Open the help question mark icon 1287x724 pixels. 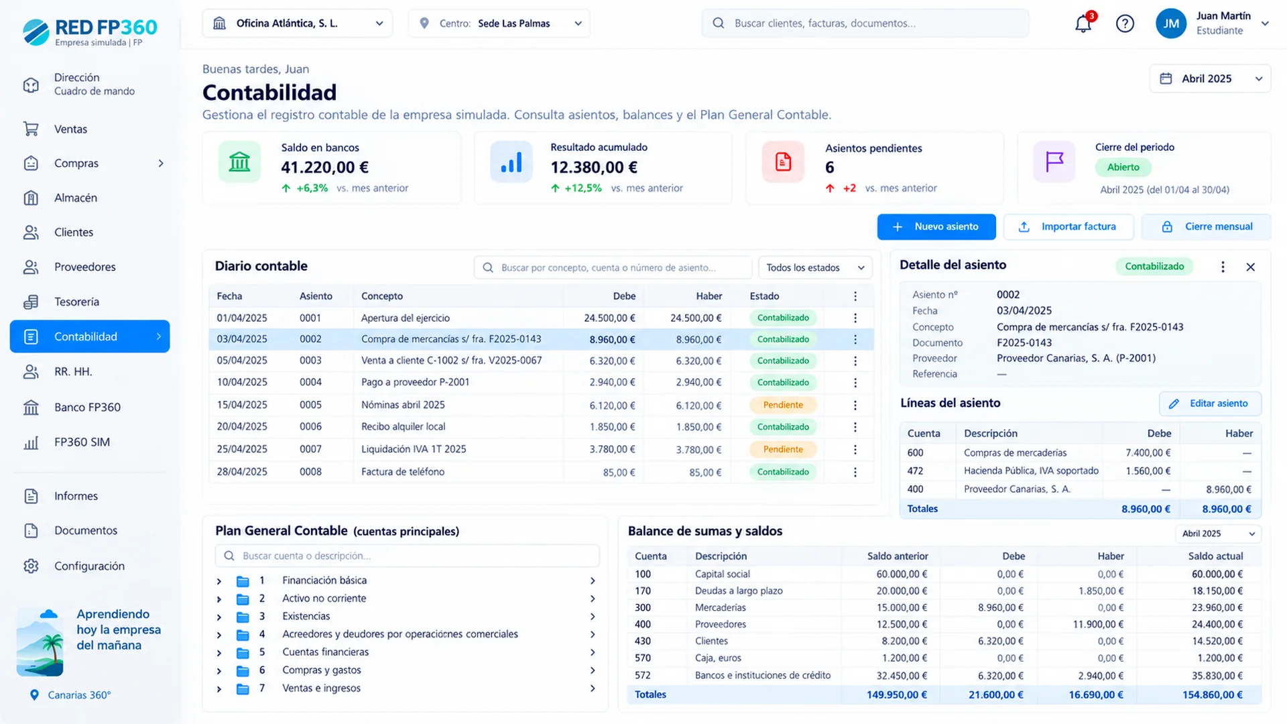[1125, 23]
